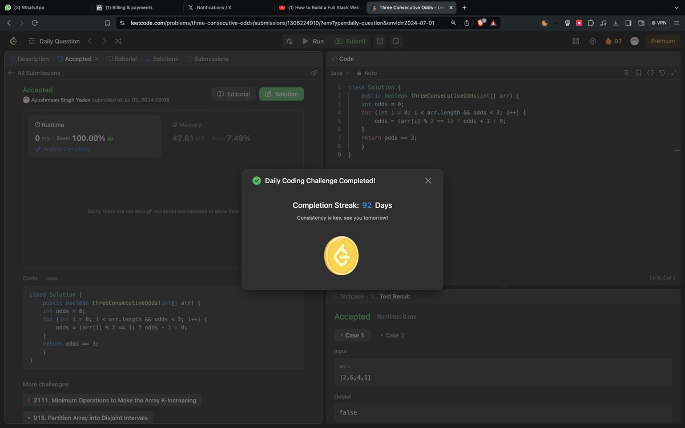Open author Ayushmaan Singh Yadav profile

click(61, 100)
